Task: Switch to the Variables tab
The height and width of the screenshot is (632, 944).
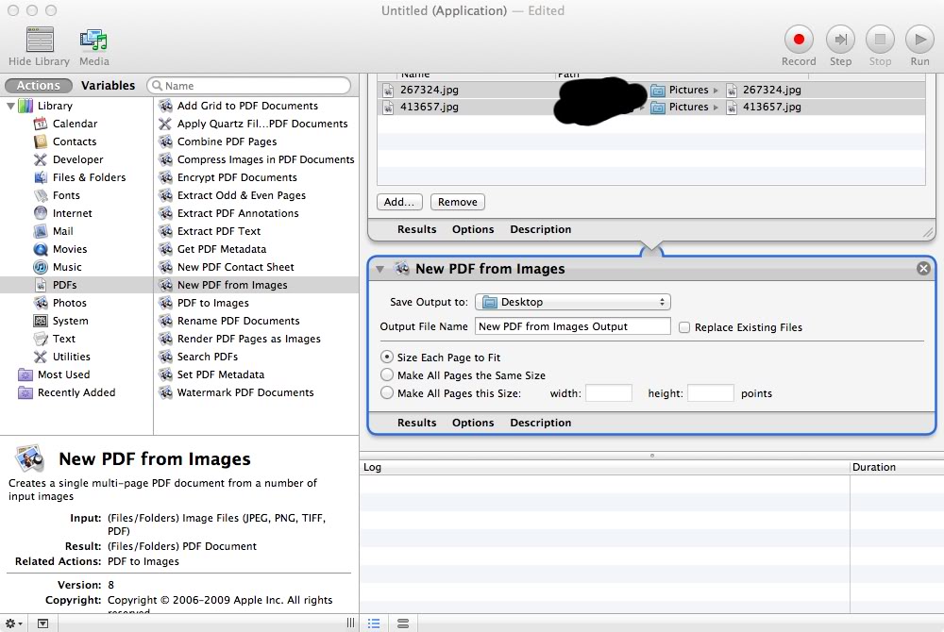Action: [x=109, y=86]
